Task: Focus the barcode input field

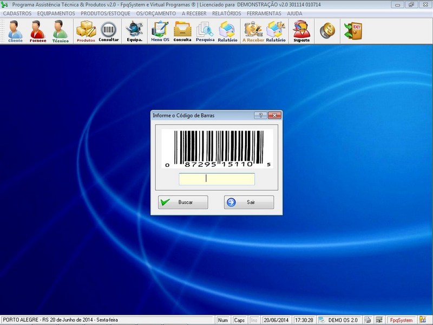Action: [x=217, y=179]
